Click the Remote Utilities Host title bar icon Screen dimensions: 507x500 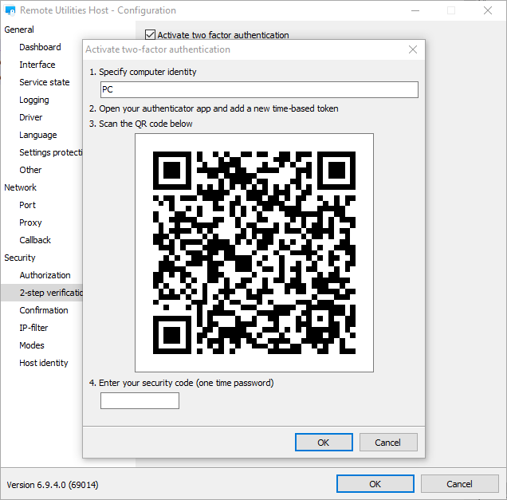(x=10, y=10)
